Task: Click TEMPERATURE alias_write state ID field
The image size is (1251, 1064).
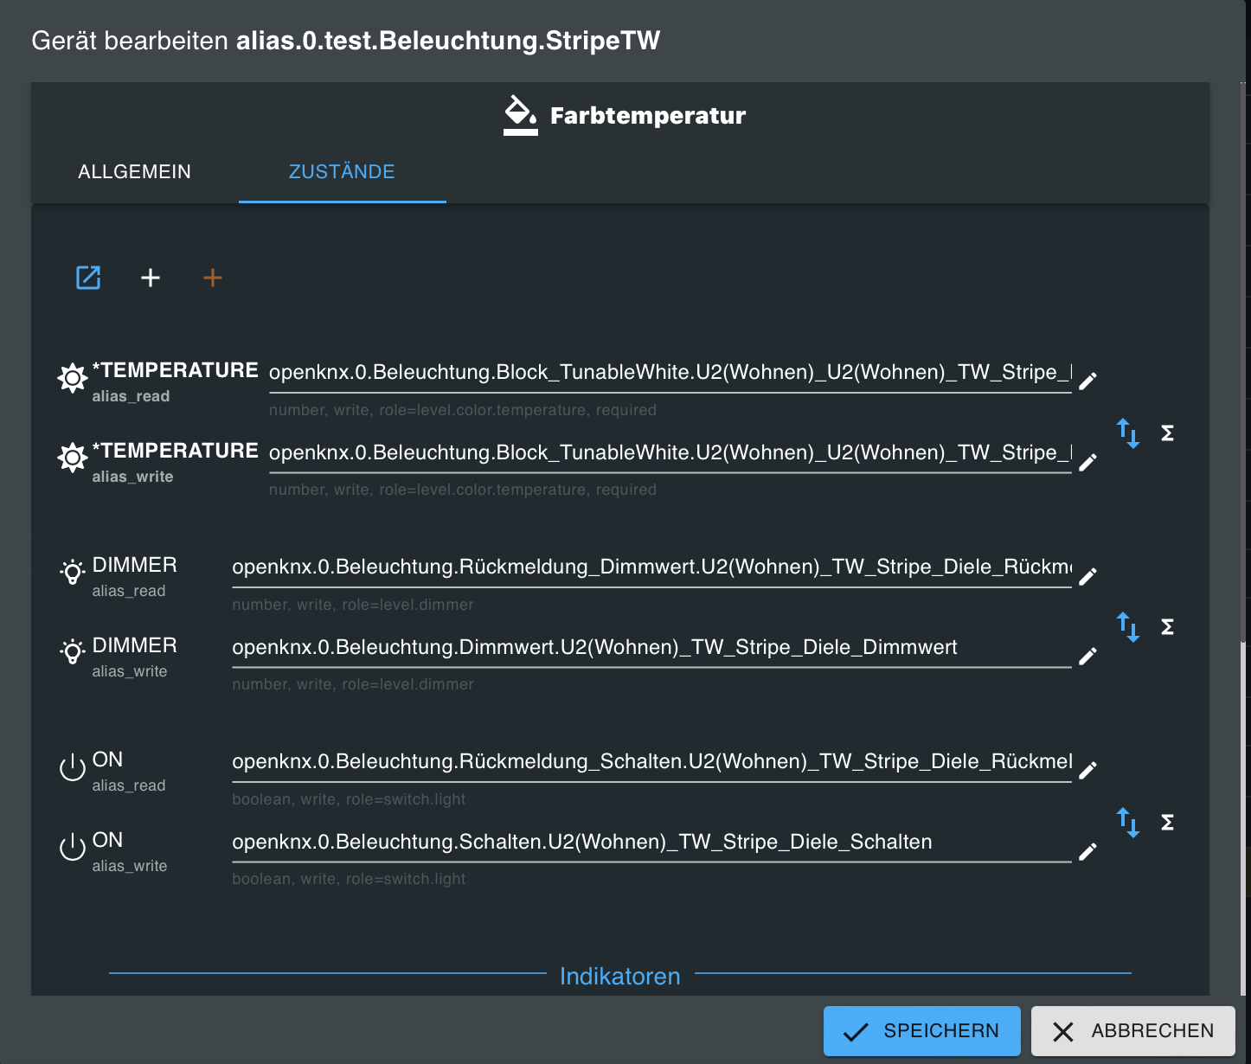Action: coord(670,453)
